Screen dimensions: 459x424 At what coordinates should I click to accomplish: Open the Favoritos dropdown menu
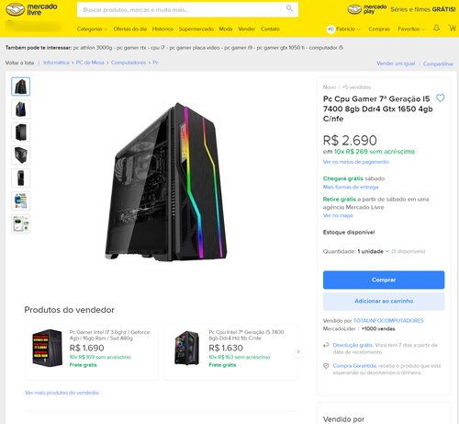click(x=411, y=29)
